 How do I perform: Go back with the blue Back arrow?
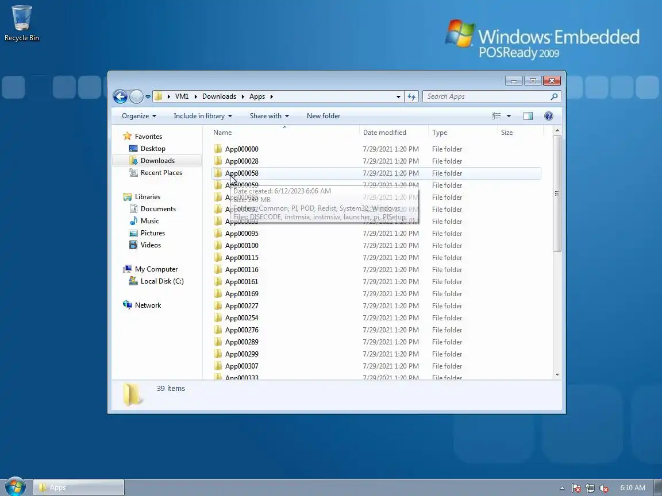(x=120, y=96)
